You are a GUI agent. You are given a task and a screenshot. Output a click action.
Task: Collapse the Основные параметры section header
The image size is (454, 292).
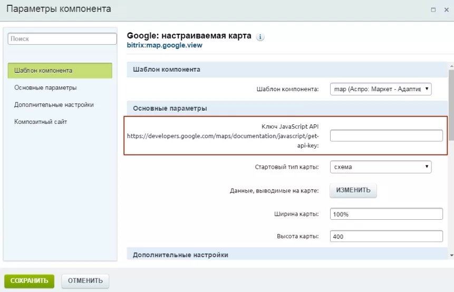coord(287,109)
